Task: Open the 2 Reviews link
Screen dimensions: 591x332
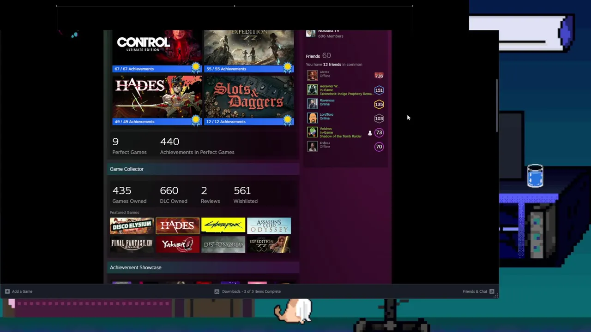Action: click(210, 195)
